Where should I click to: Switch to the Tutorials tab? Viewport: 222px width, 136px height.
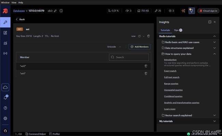[165, 30]
